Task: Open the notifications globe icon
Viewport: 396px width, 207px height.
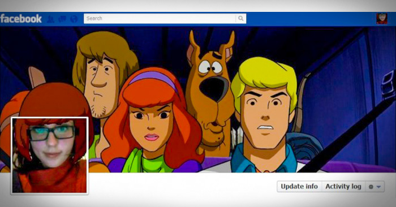Action: (x=74, y=19)
